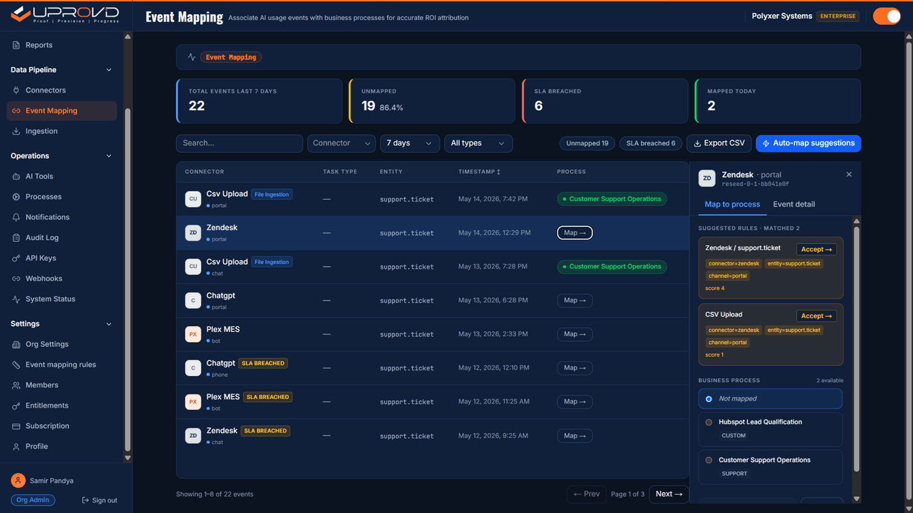Open Subscription card icon in sidebar
The image size is (913, 513).
(16, 426)
